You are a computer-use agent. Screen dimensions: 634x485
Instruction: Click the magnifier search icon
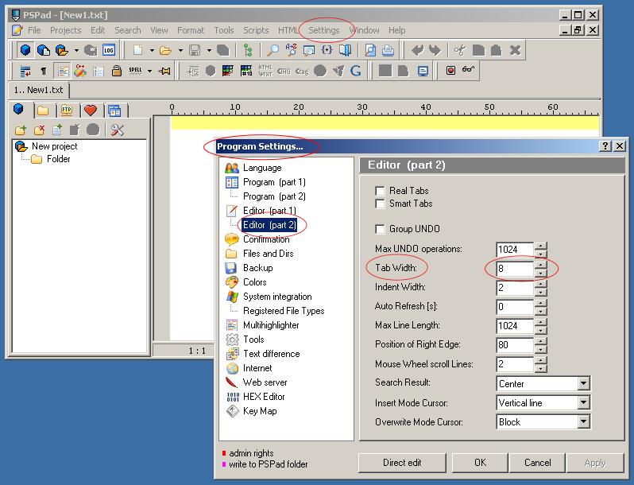tap(273, 50)
